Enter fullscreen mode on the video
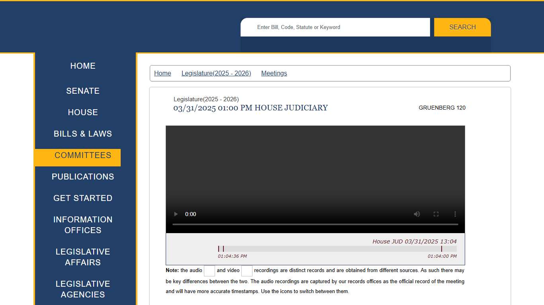Screen dimensions: 544x305 click(x=436, y=214)
